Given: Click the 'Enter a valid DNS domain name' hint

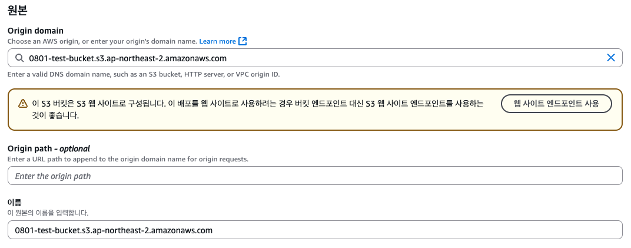Looking at the screenshot, I should [143, 74].
